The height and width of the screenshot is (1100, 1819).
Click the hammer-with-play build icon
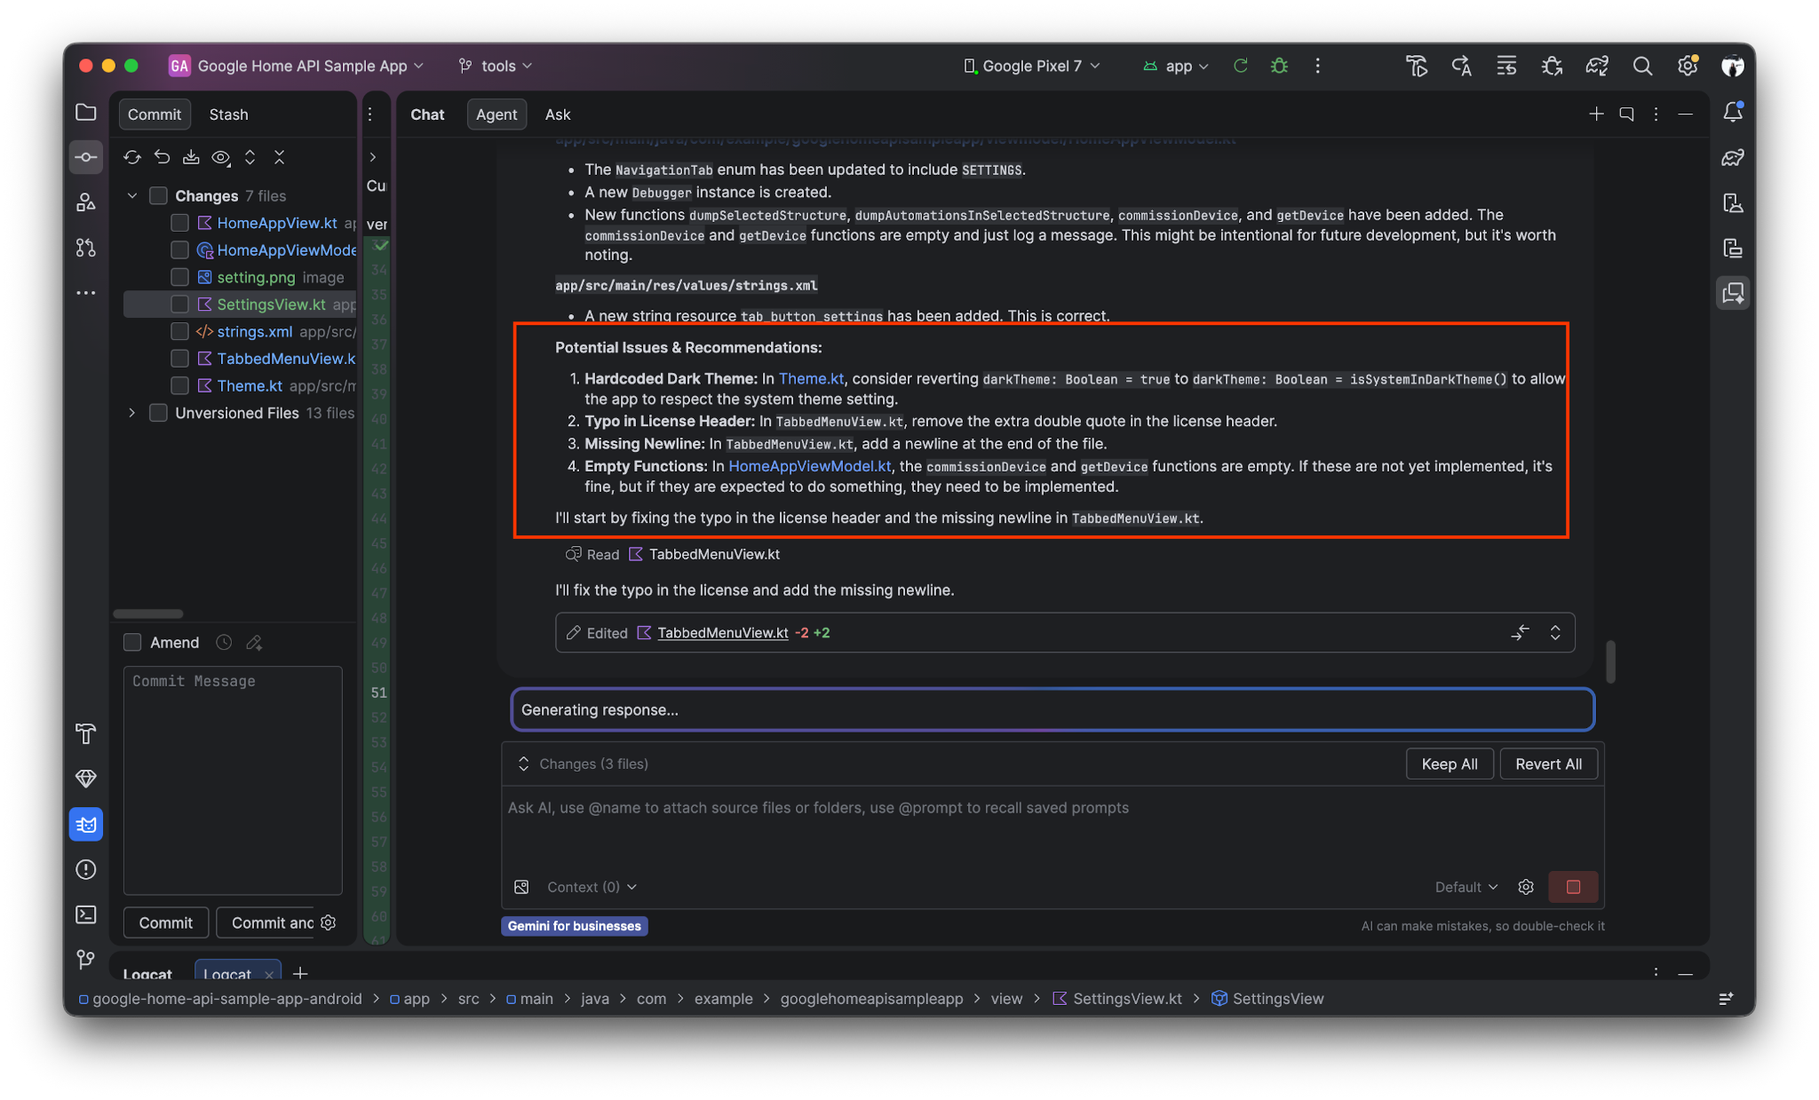pyautogui.click(x=1417, y=66)
